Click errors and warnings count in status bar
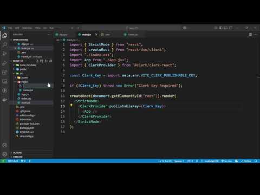This screenshot has width=260, height=195. pyautogui.click(x=13, y=161)
